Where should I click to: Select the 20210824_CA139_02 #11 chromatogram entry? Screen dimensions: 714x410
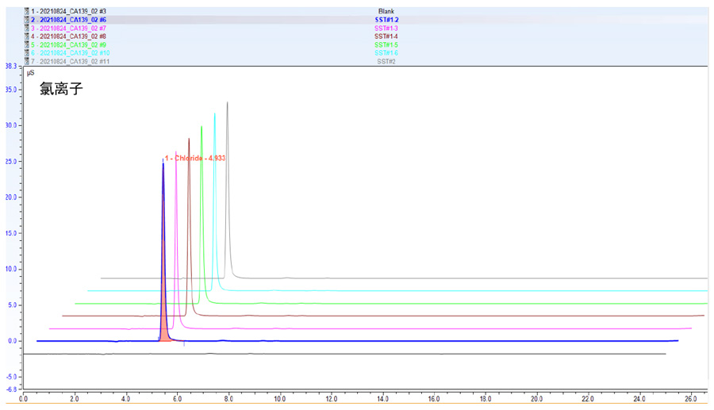70,61
